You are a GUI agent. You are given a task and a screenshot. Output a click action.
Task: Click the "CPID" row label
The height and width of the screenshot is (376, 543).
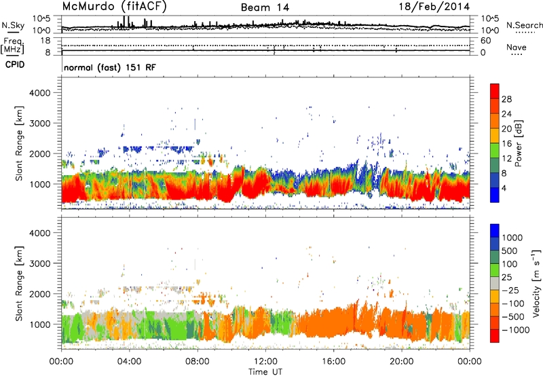(15, 64)
